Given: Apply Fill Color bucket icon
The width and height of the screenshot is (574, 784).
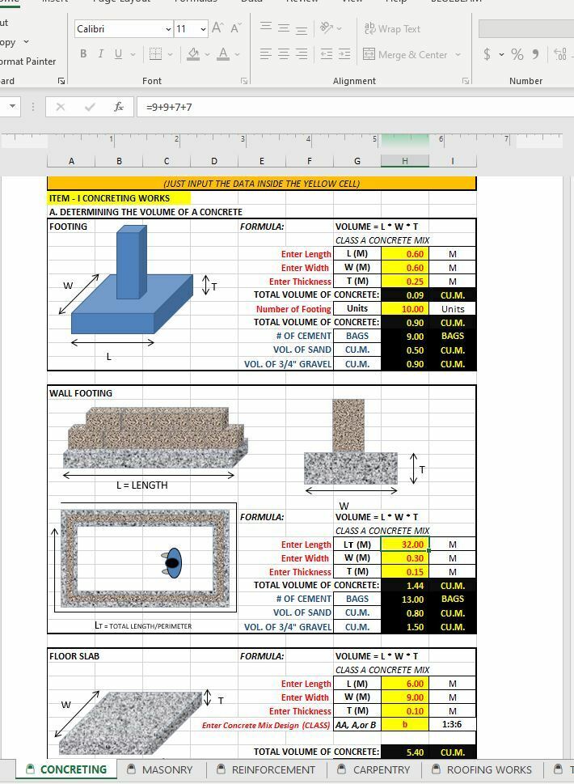Looking at the screenshot, I should pyautogui.click(x=193, y=54).
